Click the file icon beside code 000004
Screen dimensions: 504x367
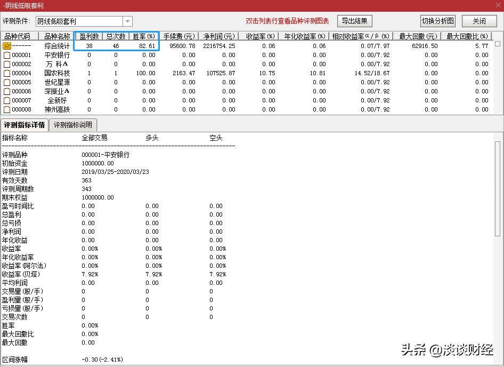[x=7, y=73]
